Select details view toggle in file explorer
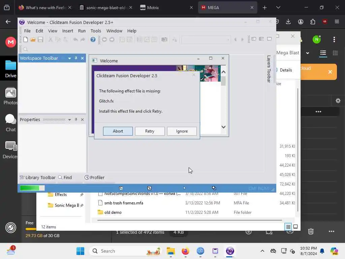Viewport: 345px width, 259px height. tap(288, 227)
